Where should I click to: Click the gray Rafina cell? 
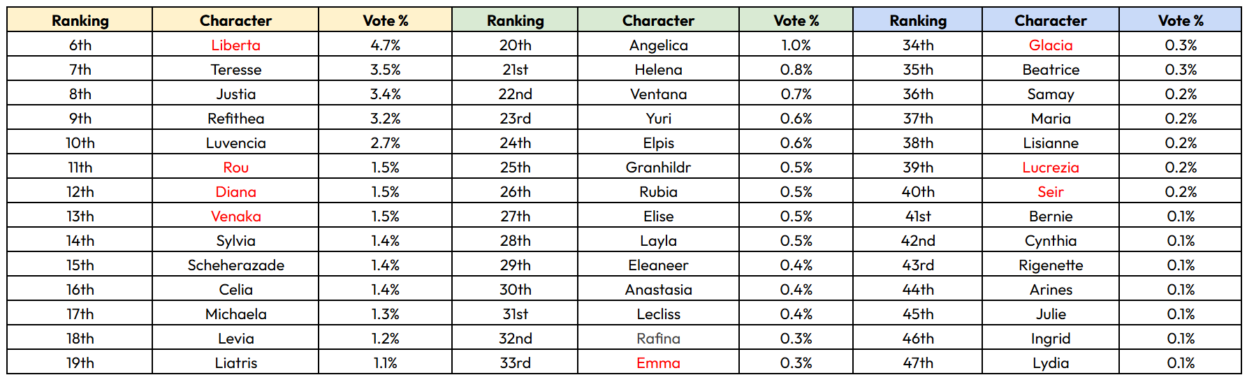tap(658, 339)
